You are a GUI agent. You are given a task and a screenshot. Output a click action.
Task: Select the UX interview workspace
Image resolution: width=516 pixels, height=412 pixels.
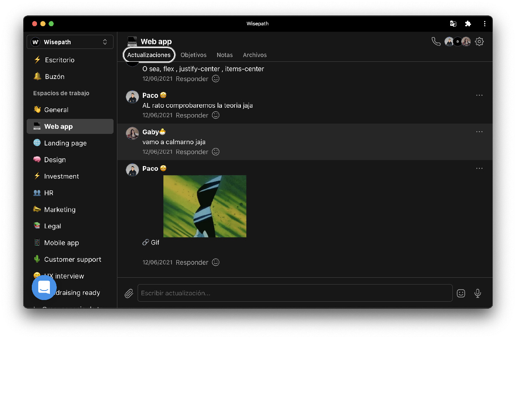coord(70,276)
